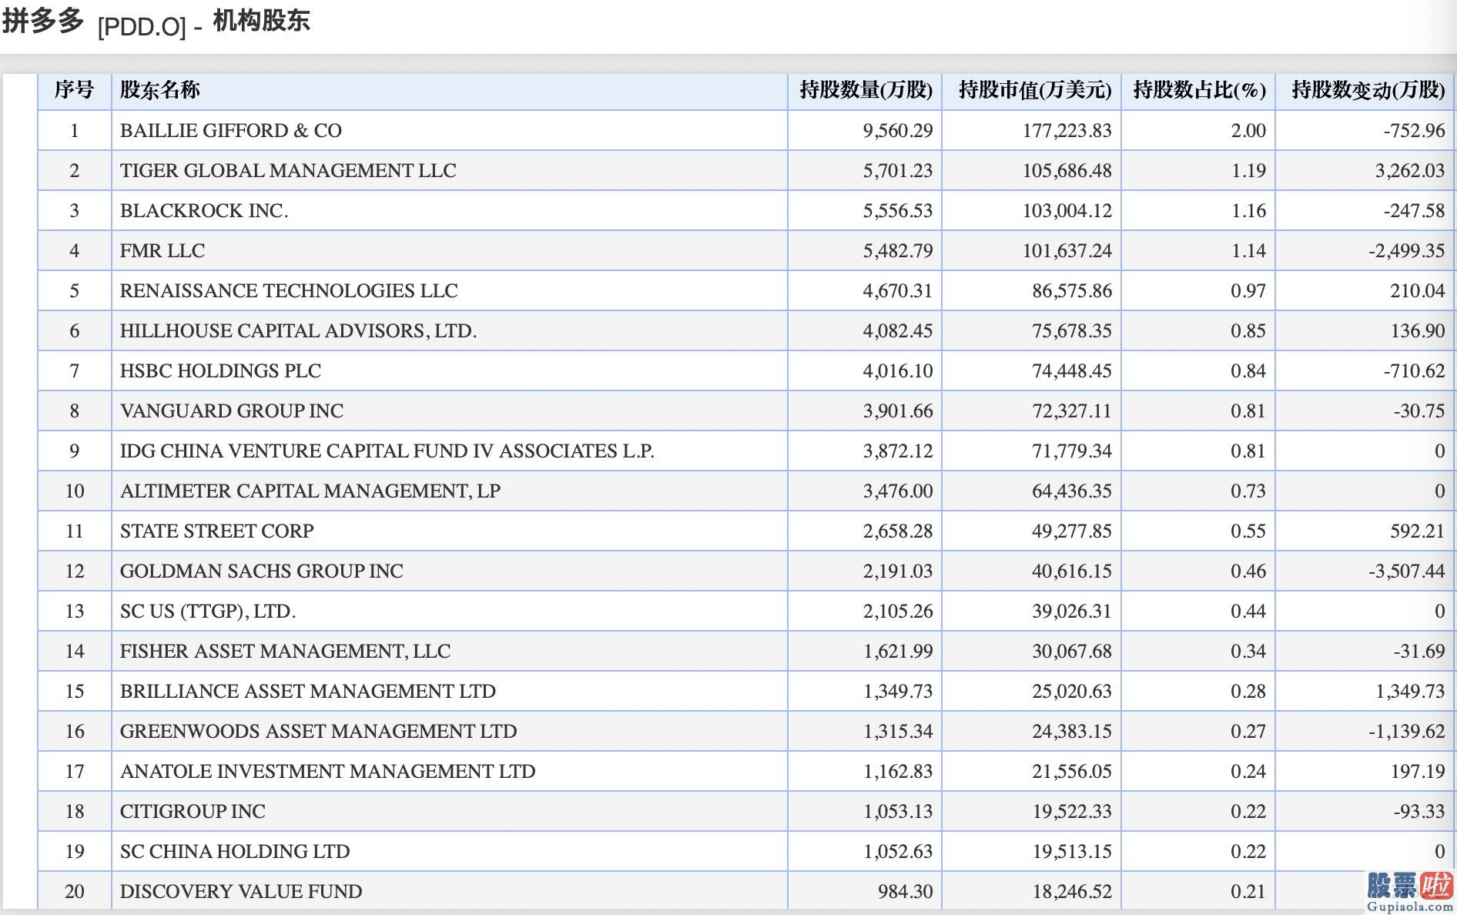Click the 持股数占比(%) column header
Viewport: 1457px width, 915px height.
pos(1200,91)
